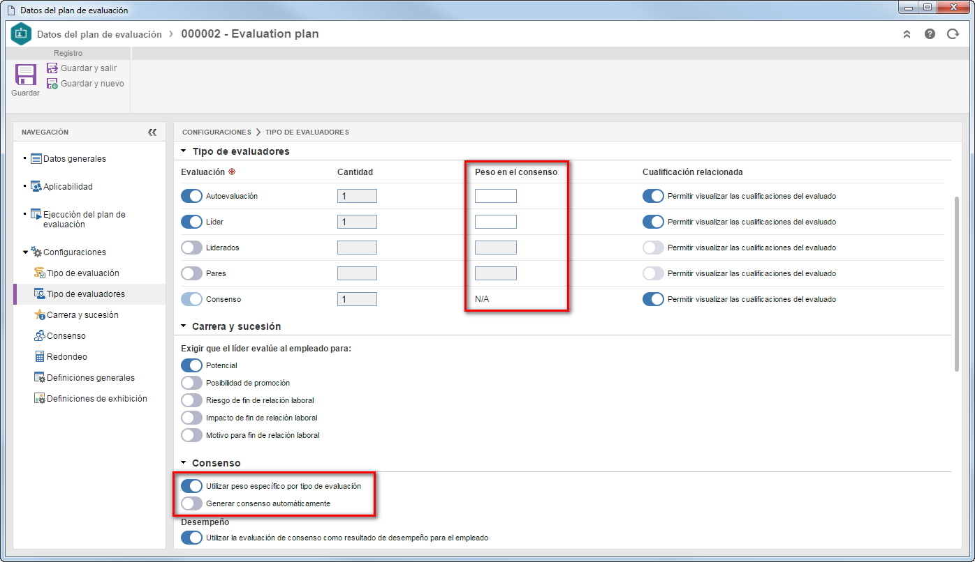Click Líder peso en el consenso field

496,222
